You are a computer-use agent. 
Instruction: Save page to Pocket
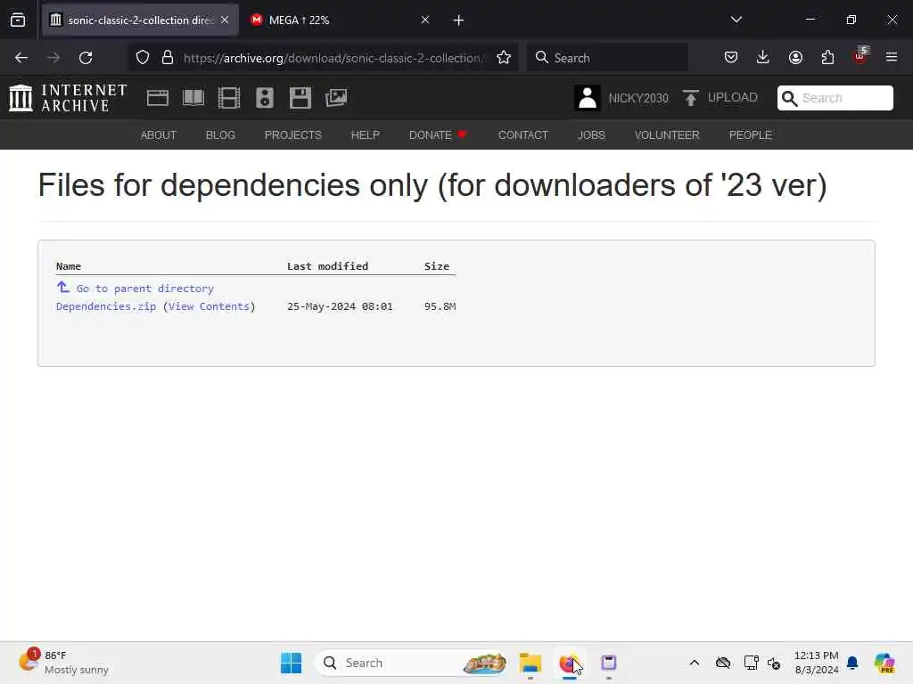point(731,58)
